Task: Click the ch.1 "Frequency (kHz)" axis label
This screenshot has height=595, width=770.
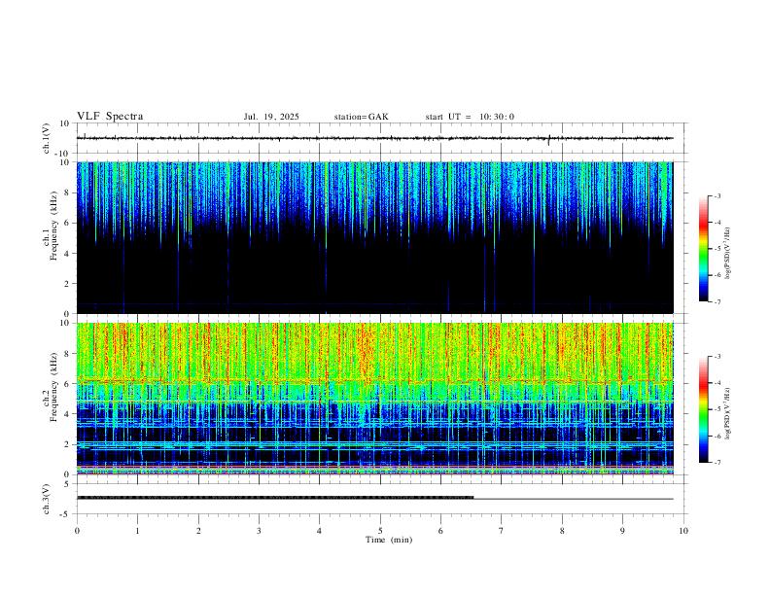Action: point(54,226)
